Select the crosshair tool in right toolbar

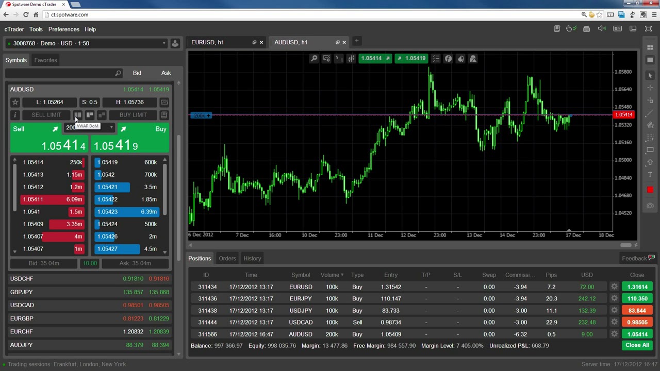(650, 88)
